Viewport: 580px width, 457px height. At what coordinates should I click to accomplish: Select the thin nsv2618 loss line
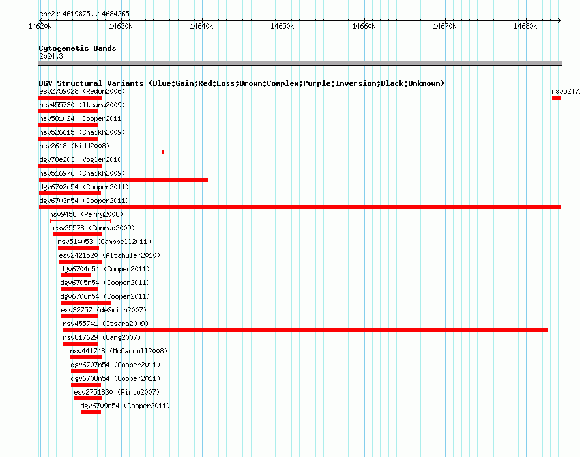[x=101, y=152]
